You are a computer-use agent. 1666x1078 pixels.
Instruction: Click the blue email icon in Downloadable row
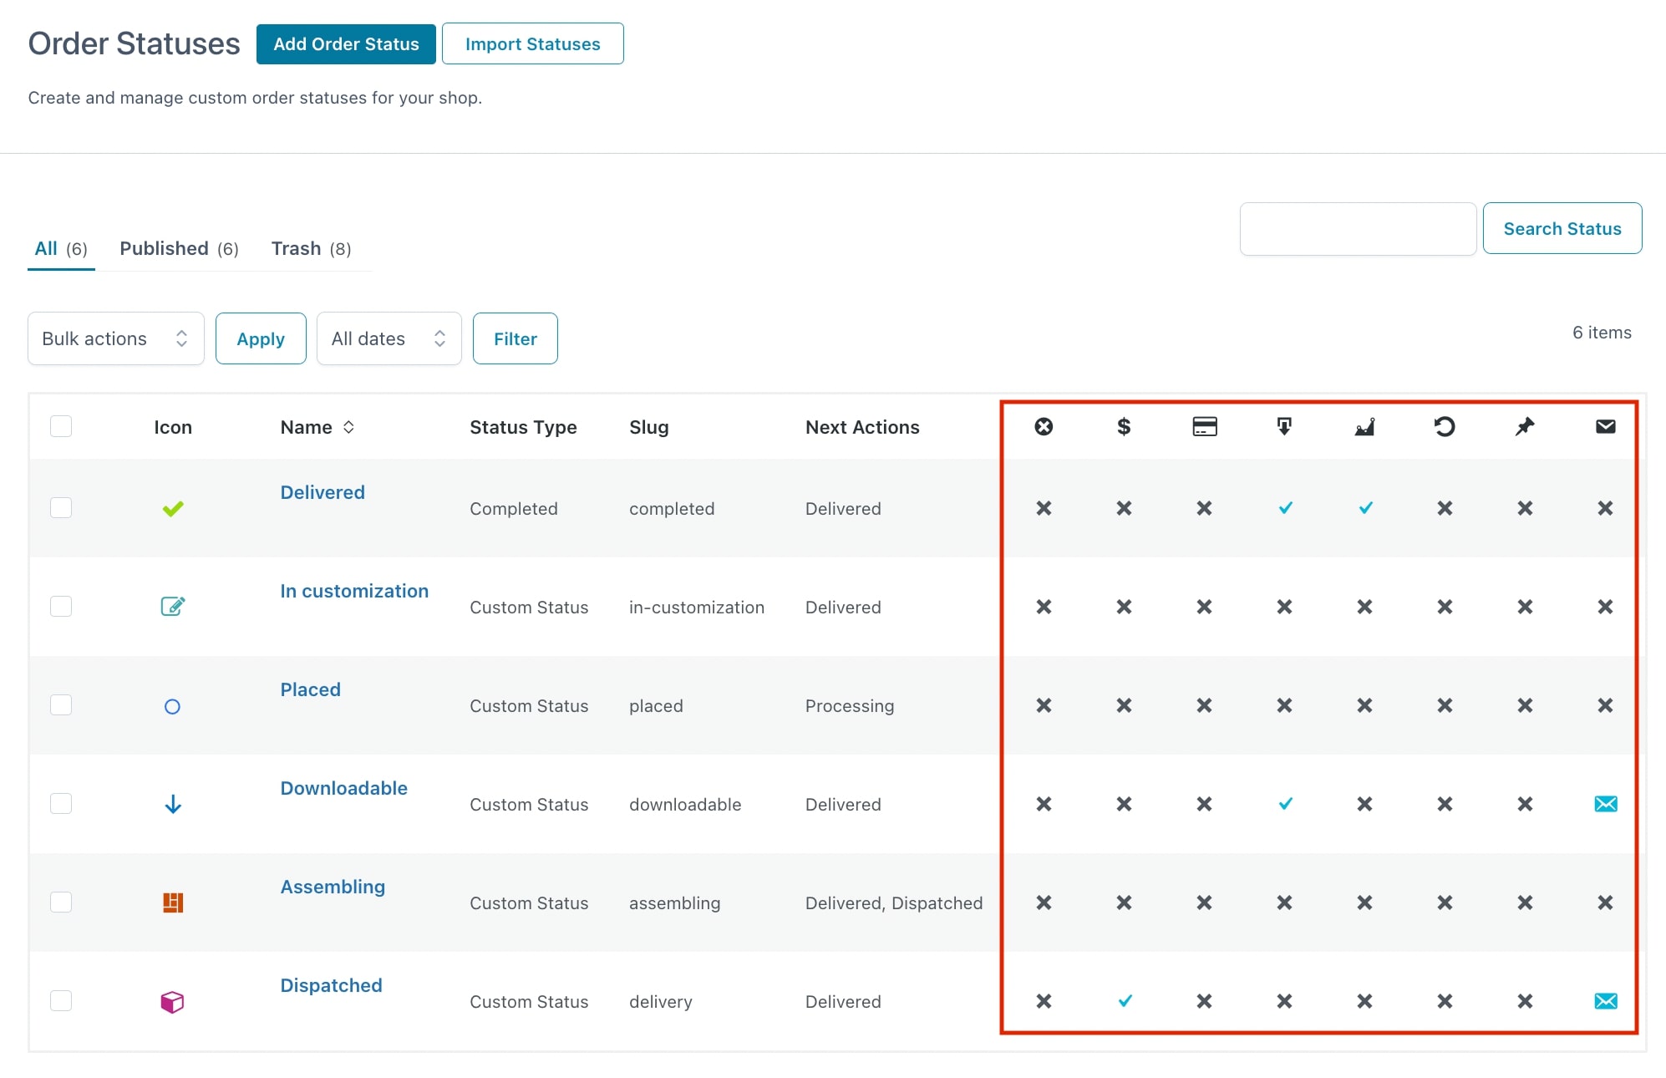(1606, 804)
